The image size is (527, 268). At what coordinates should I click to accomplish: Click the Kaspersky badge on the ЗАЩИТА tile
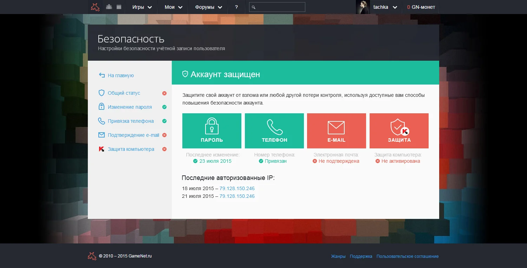point(405,132)
